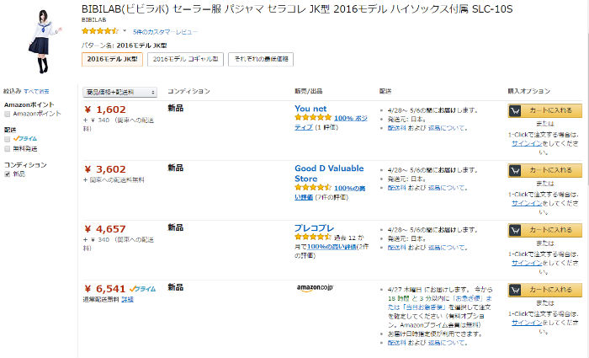The height and width of the screenshot is (358, 589).
Task: Expand the rating breakdown arrow beside stars
Action: 126,31
